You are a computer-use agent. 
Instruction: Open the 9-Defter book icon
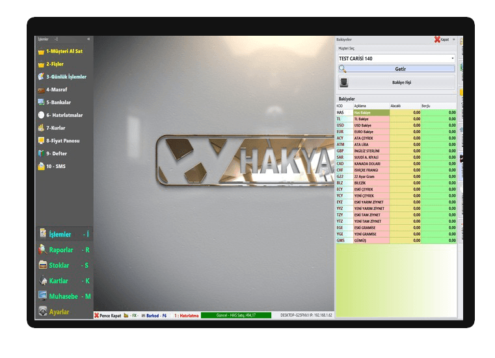click(41, 153)
